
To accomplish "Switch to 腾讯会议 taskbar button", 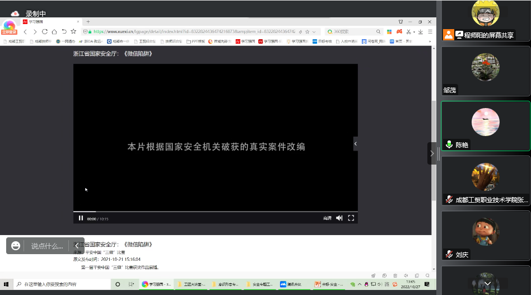I will click(x=294, y=284).
